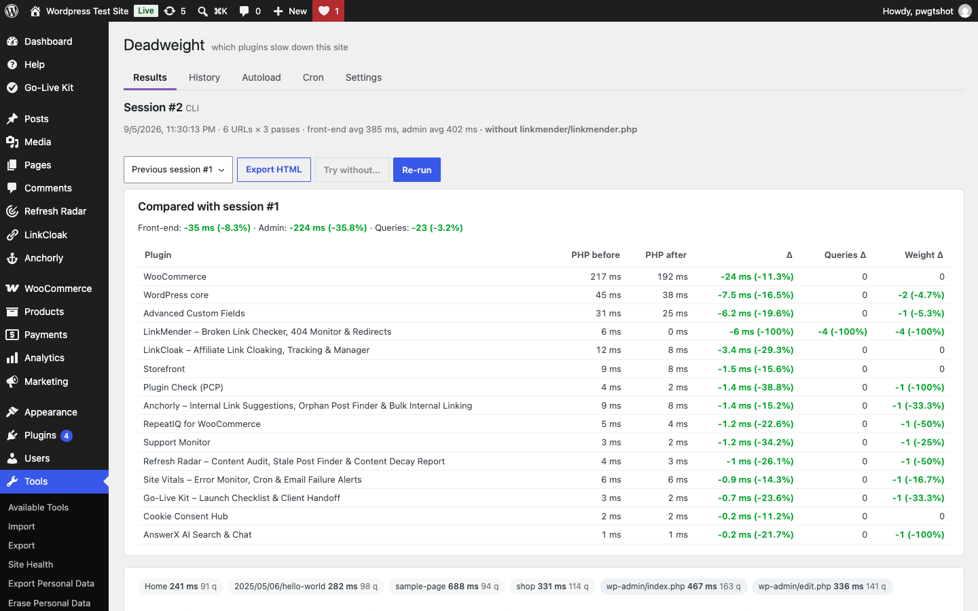Click the WordPress logo in the admin bar
The height and width of the screenshot is (611, 978).
[12, 11]
